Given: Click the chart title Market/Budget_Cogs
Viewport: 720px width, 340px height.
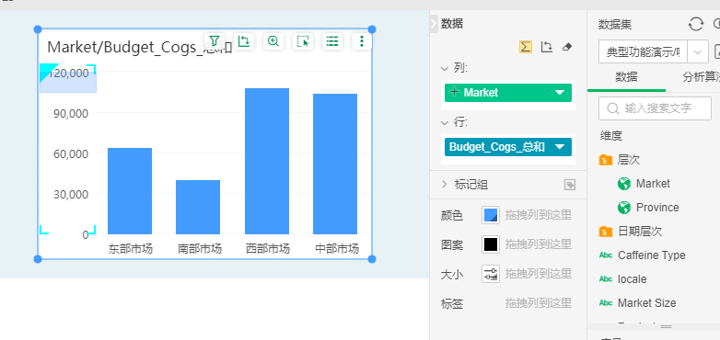Looking at the screenshot, I should [x=140, y=47].
